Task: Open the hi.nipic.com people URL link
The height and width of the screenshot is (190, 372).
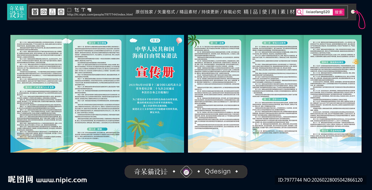Action: (x=100, y=15)
